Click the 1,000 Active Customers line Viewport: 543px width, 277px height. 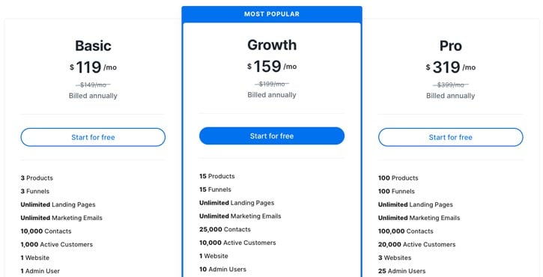56,245
